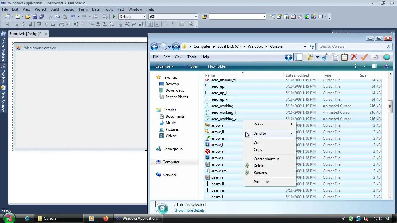The width and height of the screenshot is (397, 223).
Task: Select the arrow_m cursor file
Action: pyautogui.click(x=218, y=151)
